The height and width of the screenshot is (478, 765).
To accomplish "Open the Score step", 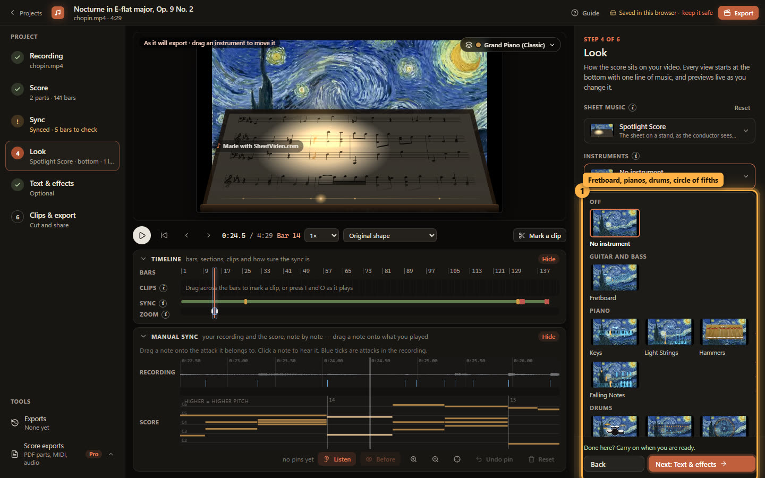I will (62, 92).
